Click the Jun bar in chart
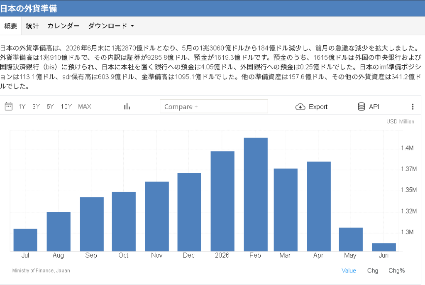 point(384,247)
